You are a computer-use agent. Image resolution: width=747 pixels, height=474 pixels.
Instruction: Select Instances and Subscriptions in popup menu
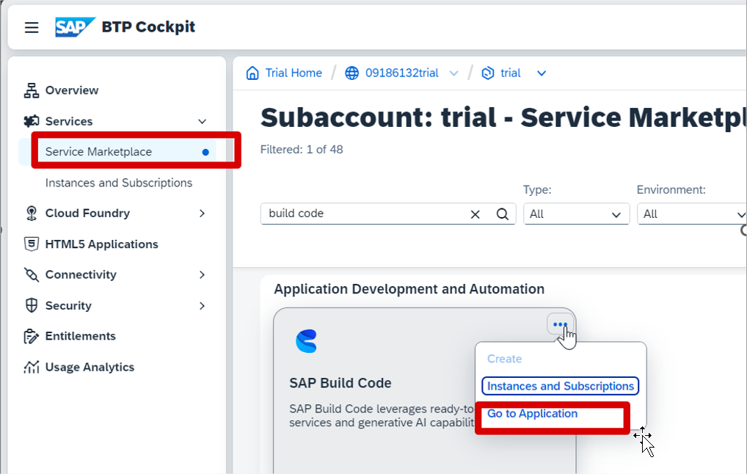pos(561,386)
